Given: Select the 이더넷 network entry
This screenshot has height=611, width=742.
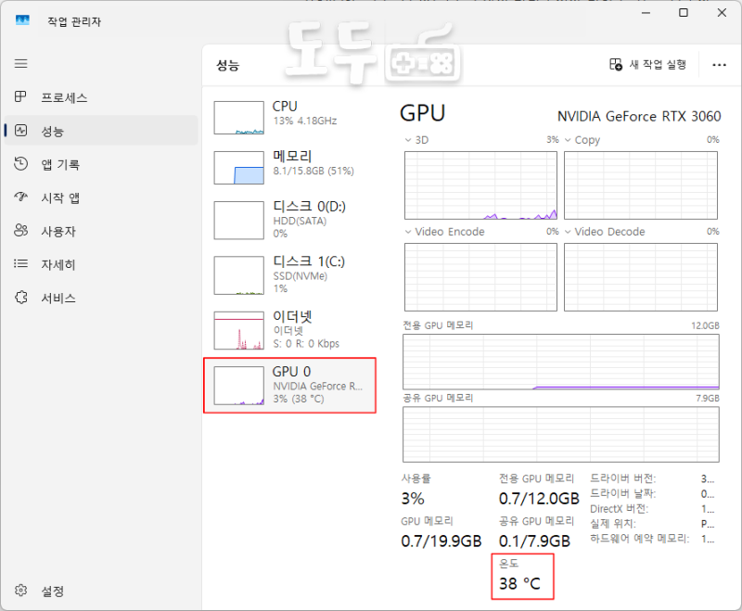Looking at the screenshot, I should coord(289,330).
